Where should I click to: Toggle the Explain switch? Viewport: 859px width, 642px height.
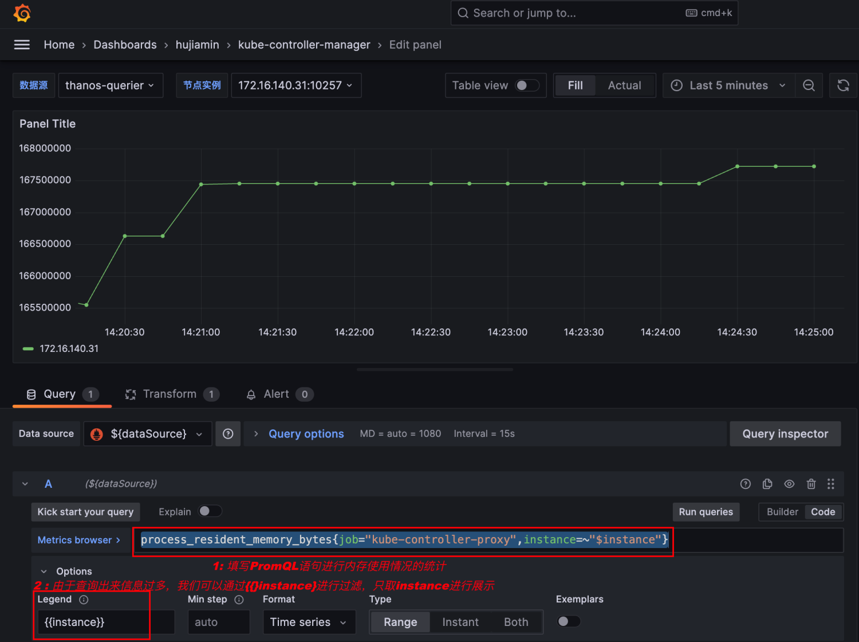coord(210,511)
